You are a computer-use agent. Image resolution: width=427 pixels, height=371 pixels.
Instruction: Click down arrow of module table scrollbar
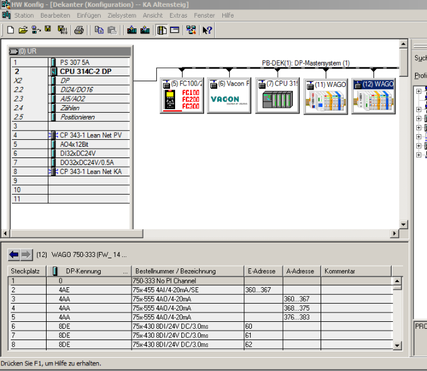tap(397, 345)
